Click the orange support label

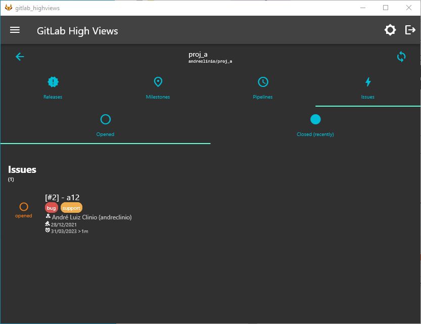coord(71,208)
